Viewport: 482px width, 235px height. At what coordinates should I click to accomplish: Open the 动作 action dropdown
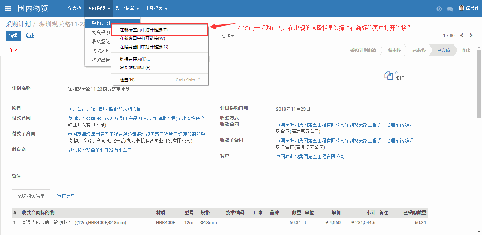[227, 36]
